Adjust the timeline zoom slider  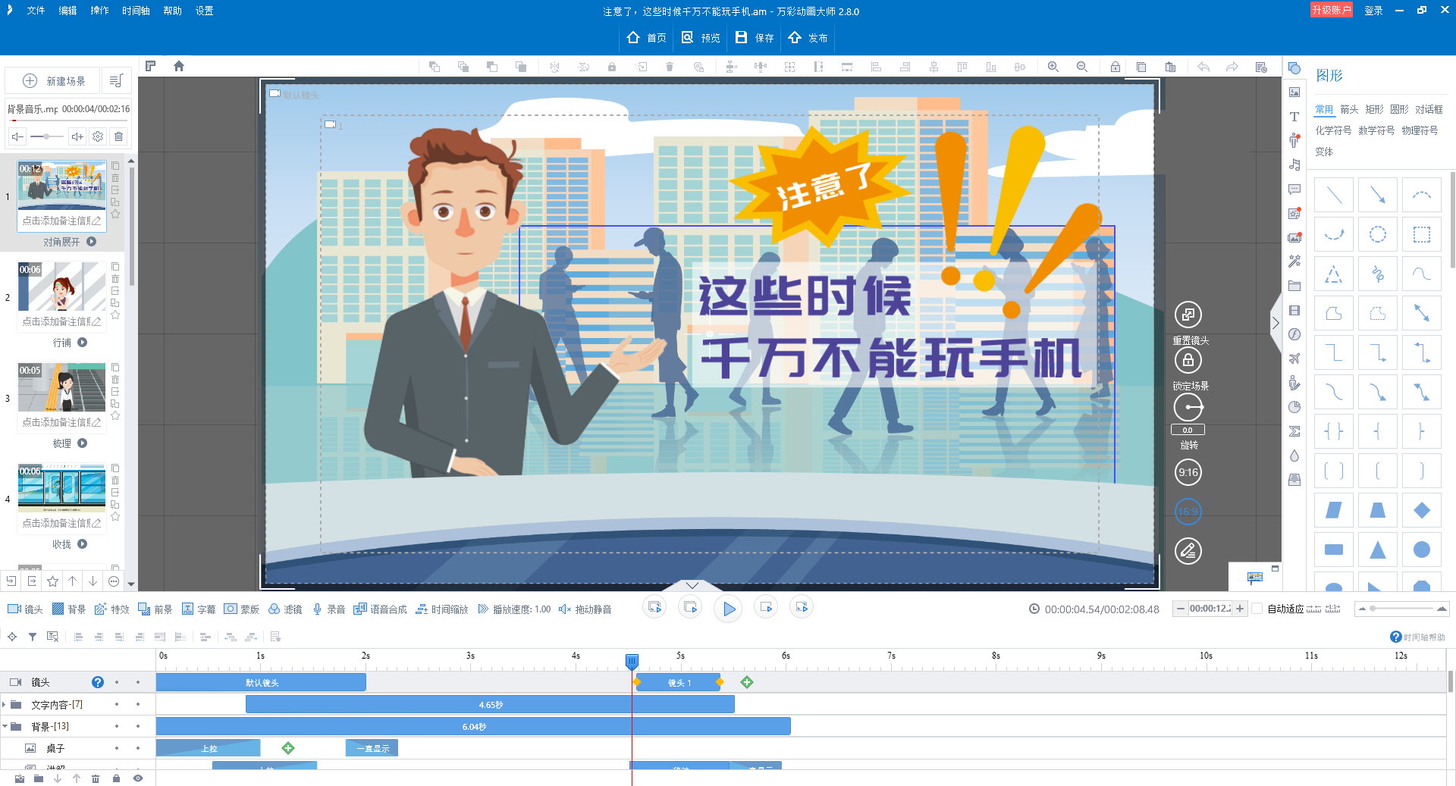[1401, 609]
